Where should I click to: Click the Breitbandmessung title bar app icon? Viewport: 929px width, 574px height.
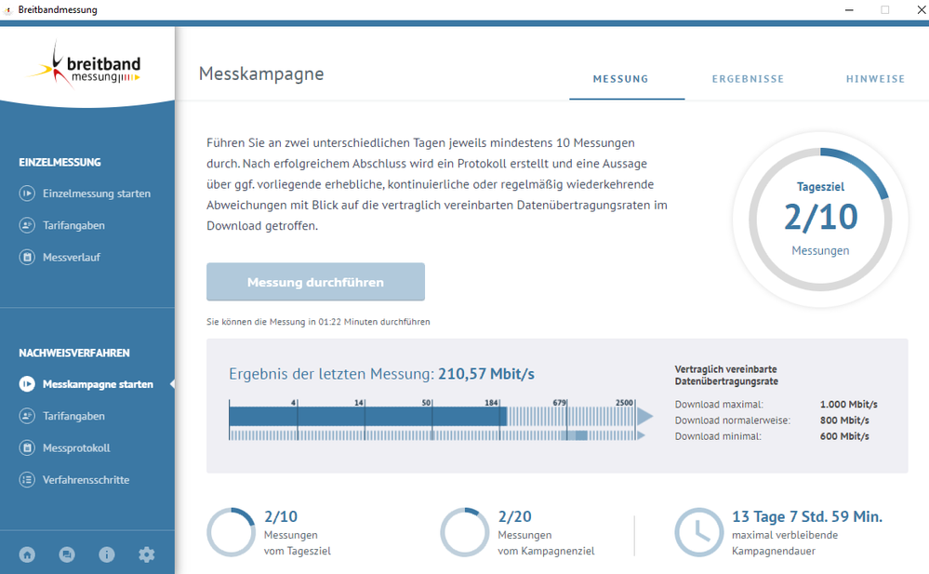click(8, 10)
